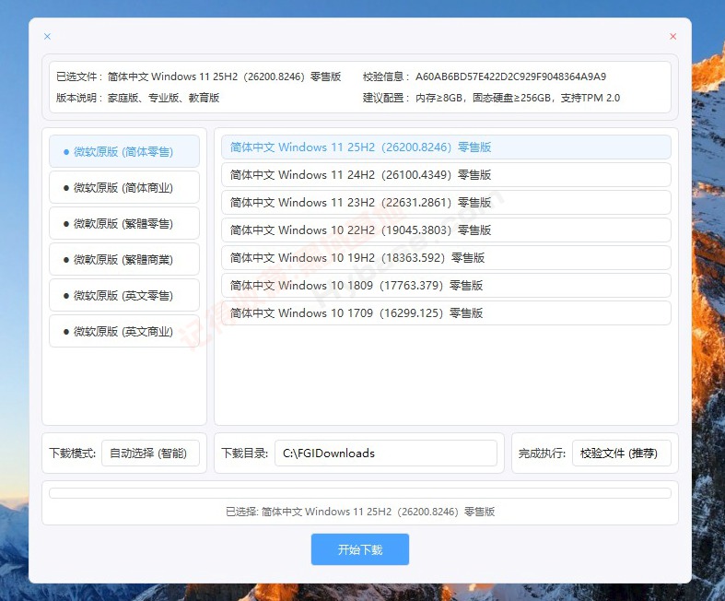
Task: Choose Windows 11 23H2 (22631.2861) entry
Action: (x=446, y=203)
